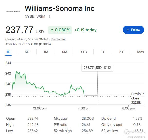Viewport: 148px width, 140px height.
Task: Click the 237.77 USD 17:12 chart tooltip
Action: click(x=97, y=68)
